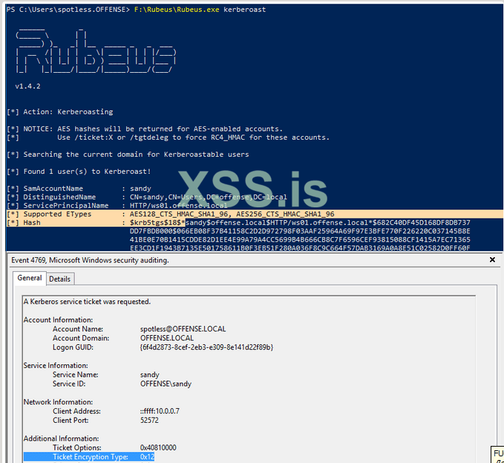Click the 'Additional Information:' heading
Screen dimensions: 504x463
click(x=61, y=438)
